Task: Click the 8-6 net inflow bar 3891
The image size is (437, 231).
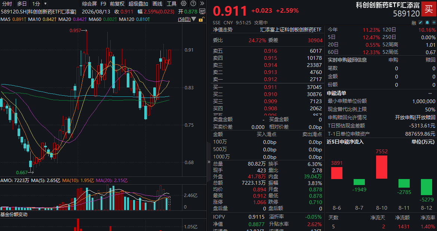Action: coord(337,173)
